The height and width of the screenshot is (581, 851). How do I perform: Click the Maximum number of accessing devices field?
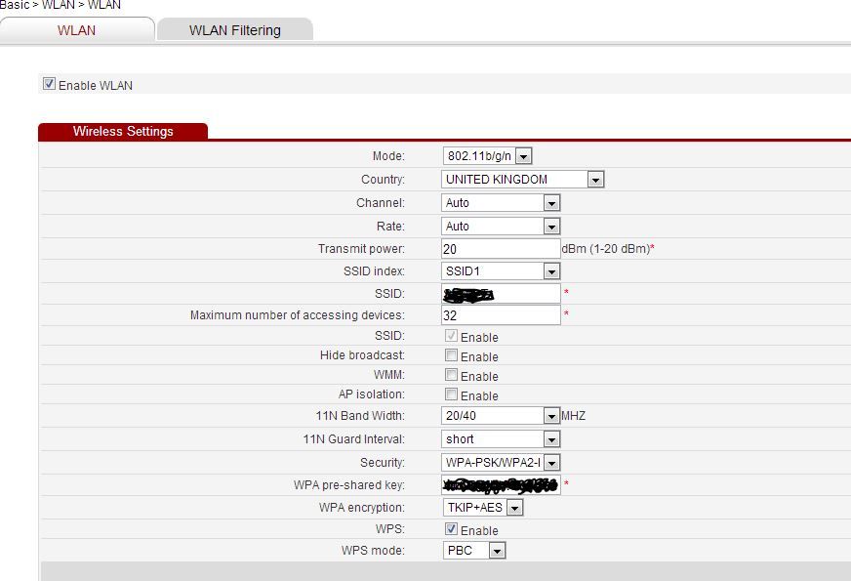(x=501, y=315)
